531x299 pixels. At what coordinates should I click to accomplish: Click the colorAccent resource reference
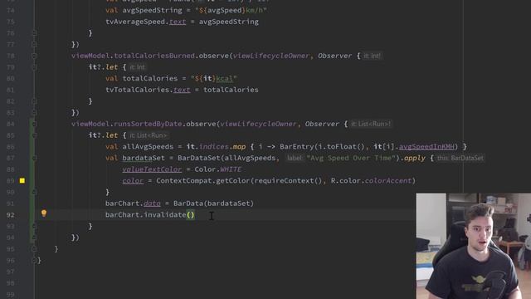[388, 181]
